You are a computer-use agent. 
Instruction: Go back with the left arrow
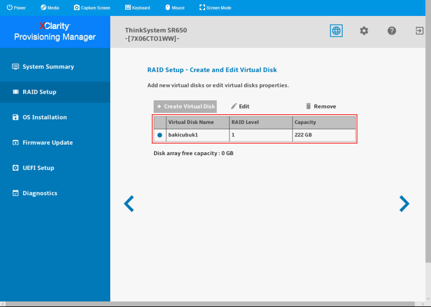pos(129,204)
